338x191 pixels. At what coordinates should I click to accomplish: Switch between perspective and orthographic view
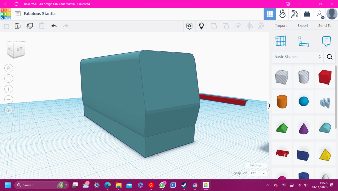click(x=9, y=110)
